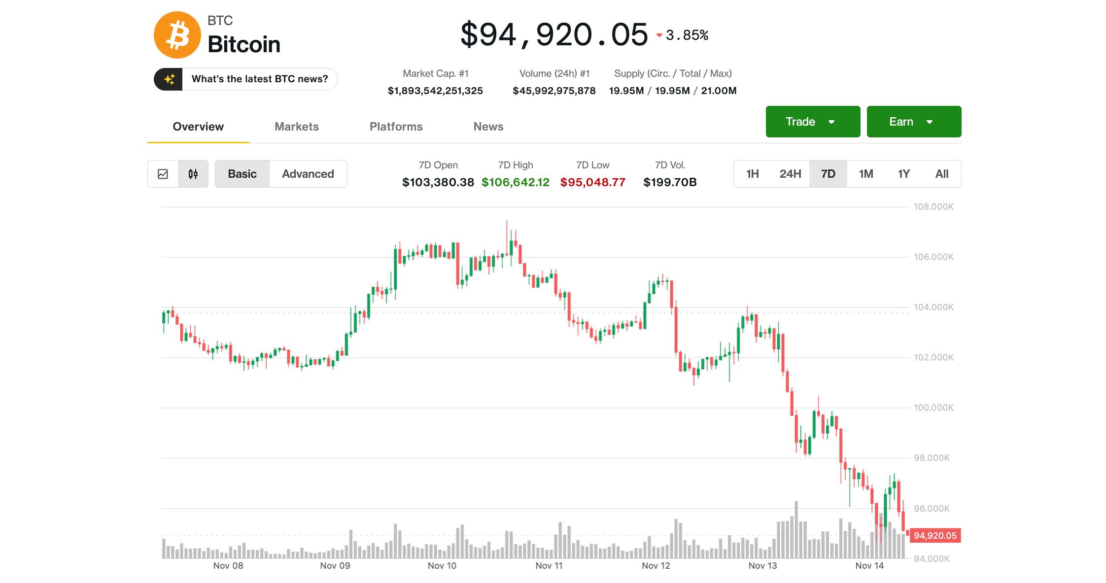Click the 94,920.05 price tag on chart

(x=935, y=536)
